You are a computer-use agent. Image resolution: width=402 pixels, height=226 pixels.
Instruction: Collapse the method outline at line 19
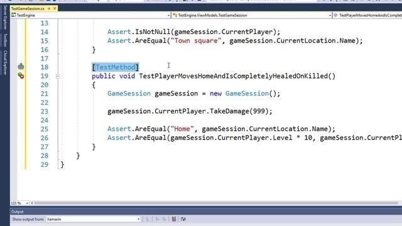point(58,76)
